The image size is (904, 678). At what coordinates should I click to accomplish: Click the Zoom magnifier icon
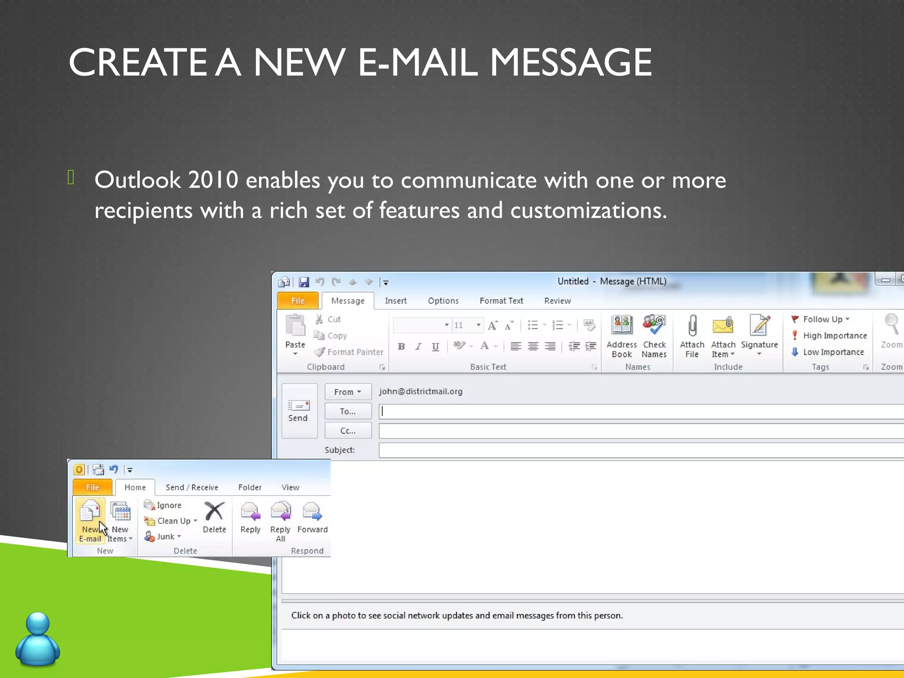(892, 324)
